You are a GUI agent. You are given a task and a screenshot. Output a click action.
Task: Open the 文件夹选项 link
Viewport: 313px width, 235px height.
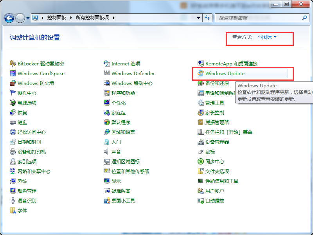click(x=217, y=171)
